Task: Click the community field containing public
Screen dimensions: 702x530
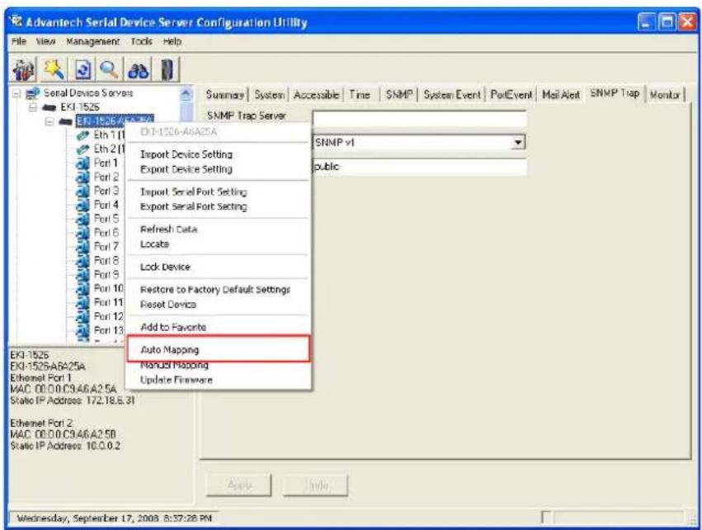Action: [420, 167]
